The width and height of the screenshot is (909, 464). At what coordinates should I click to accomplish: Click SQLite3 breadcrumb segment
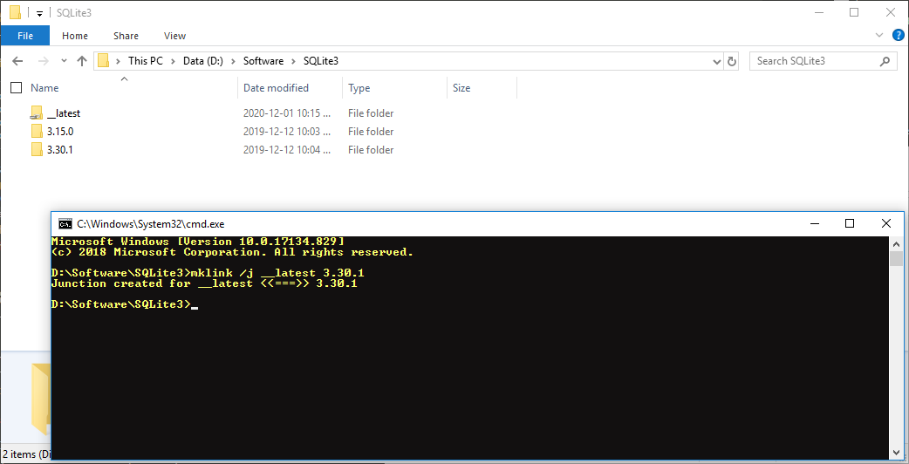[x=320, y=61]
